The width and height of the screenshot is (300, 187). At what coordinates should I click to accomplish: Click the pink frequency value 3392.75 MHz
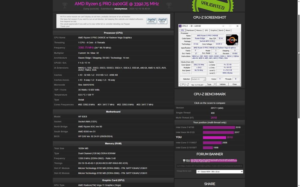click(x=86, y=48)
